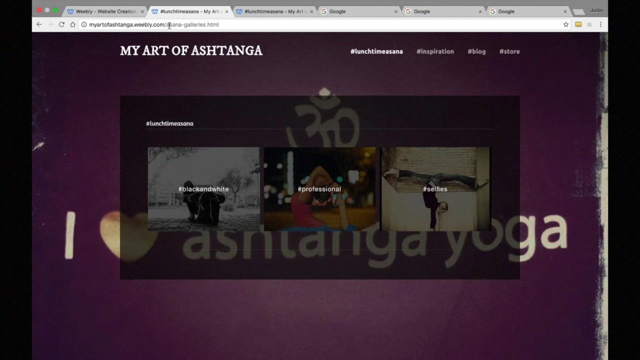640x360 pixels.
Task: Open the #selfies gallery thumbnail
Action: (x=435, y=189)
